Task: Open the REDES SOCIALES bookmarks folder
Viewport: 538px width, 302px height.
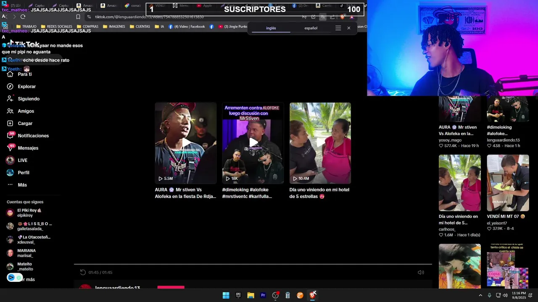Action: coord(56,26)
